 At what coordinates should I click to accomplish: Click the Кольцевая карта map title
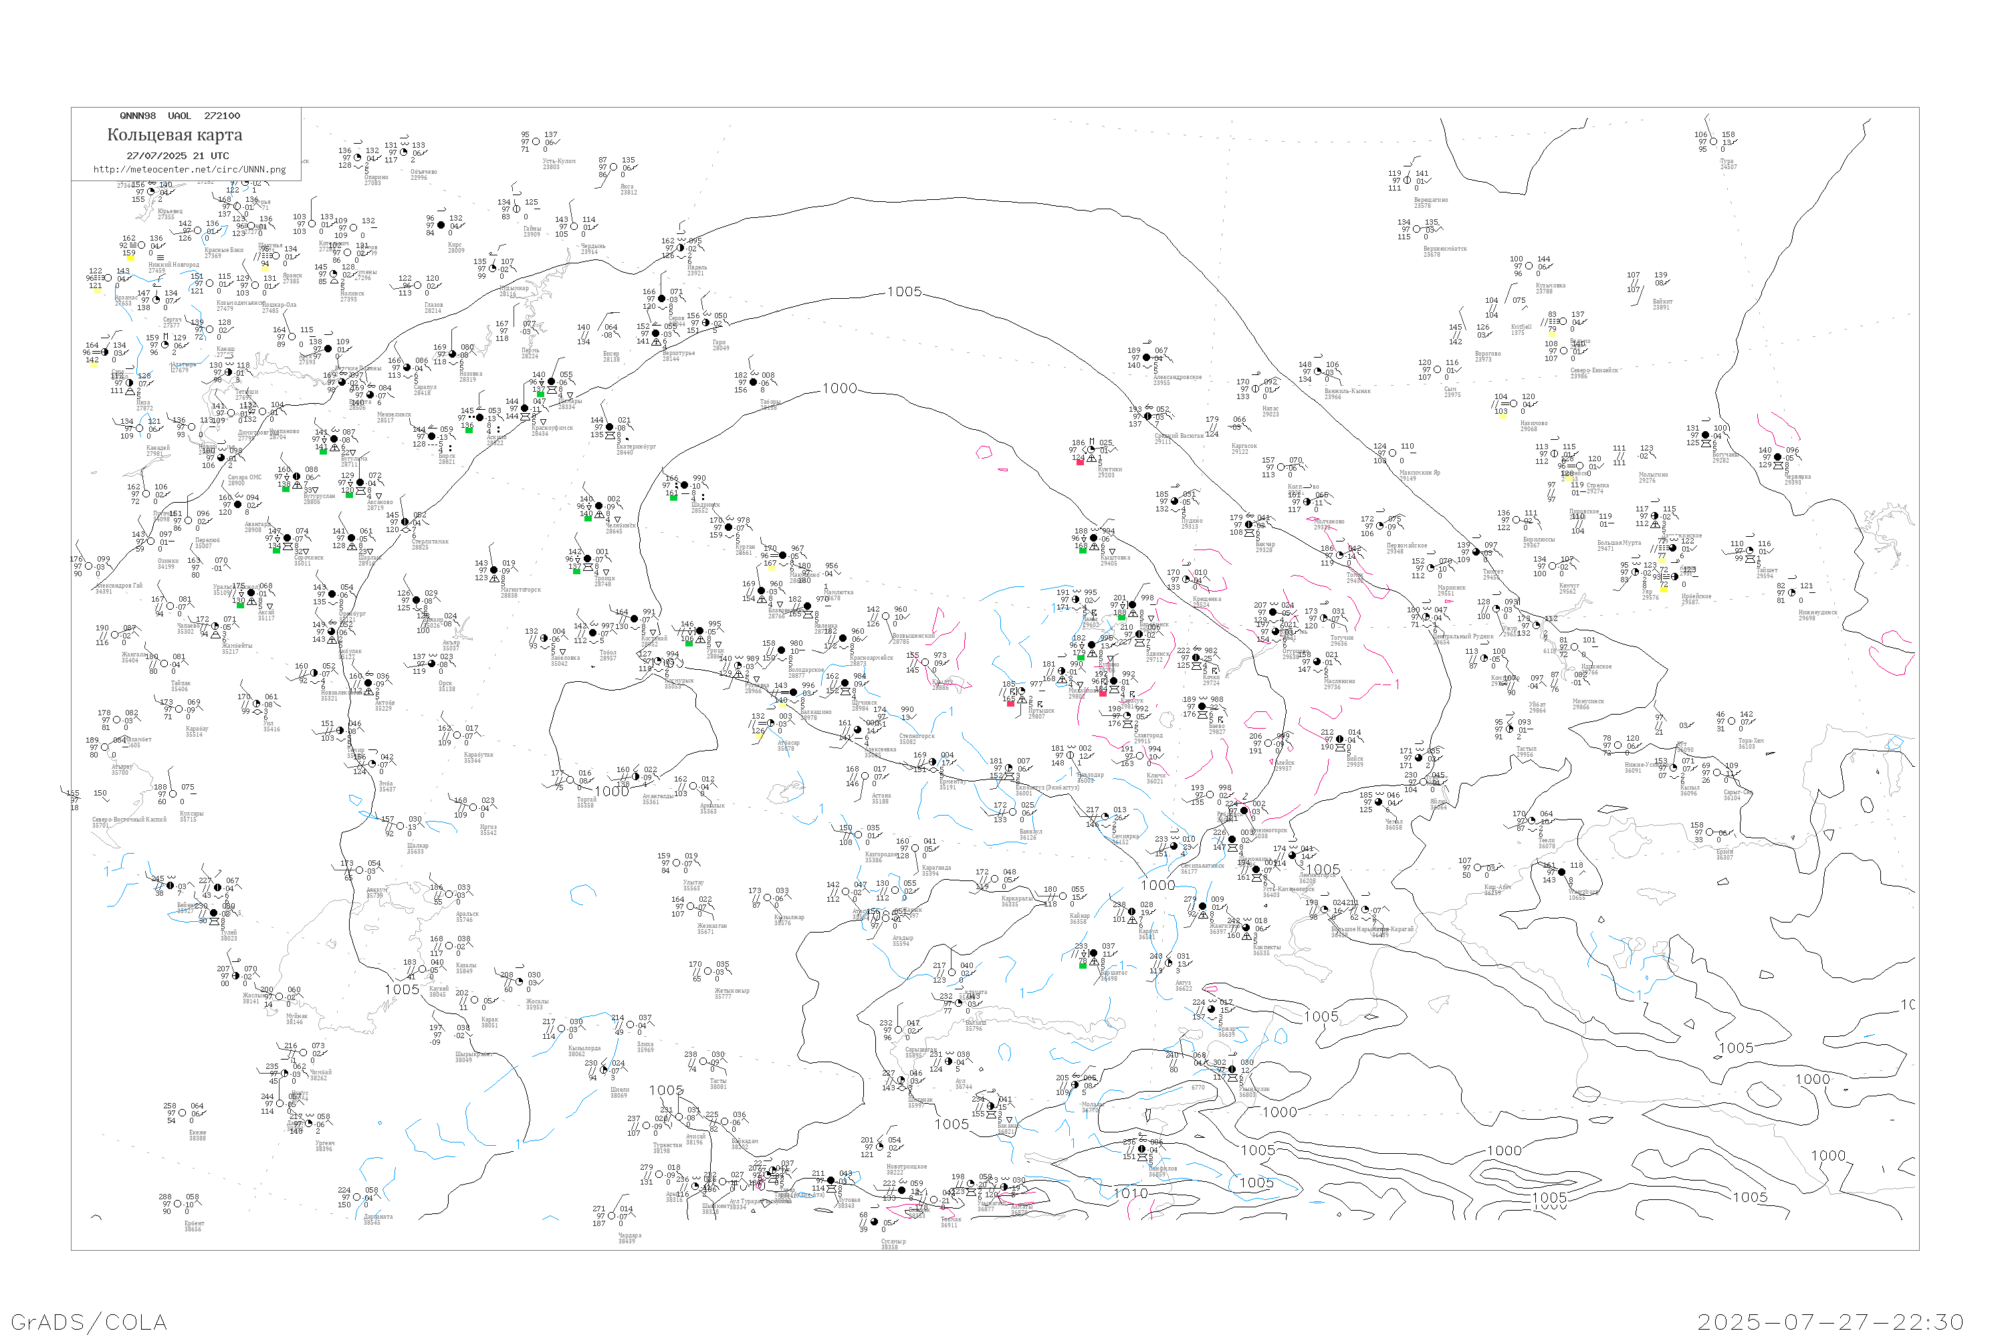pos(175,135)
